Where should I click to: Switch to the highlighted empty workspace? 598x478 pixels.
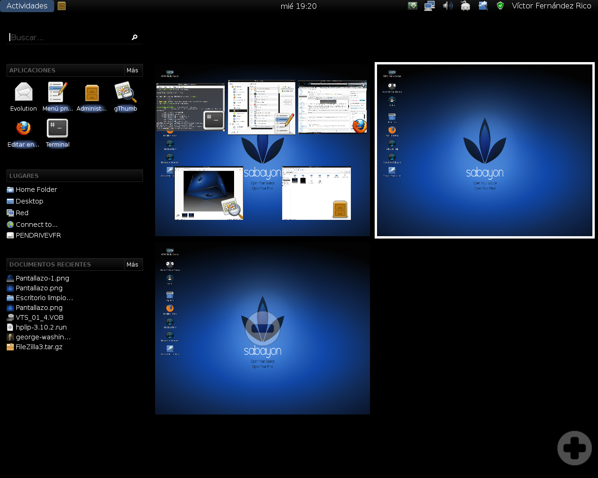(x=484, y=150)
